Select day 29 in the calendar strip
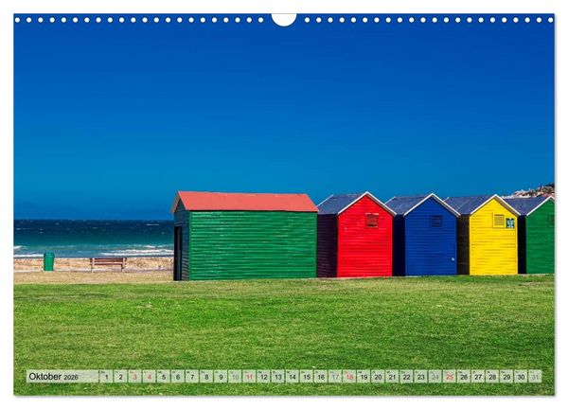The width and height of the screenshot is (568, 409). tap(506, 377)
